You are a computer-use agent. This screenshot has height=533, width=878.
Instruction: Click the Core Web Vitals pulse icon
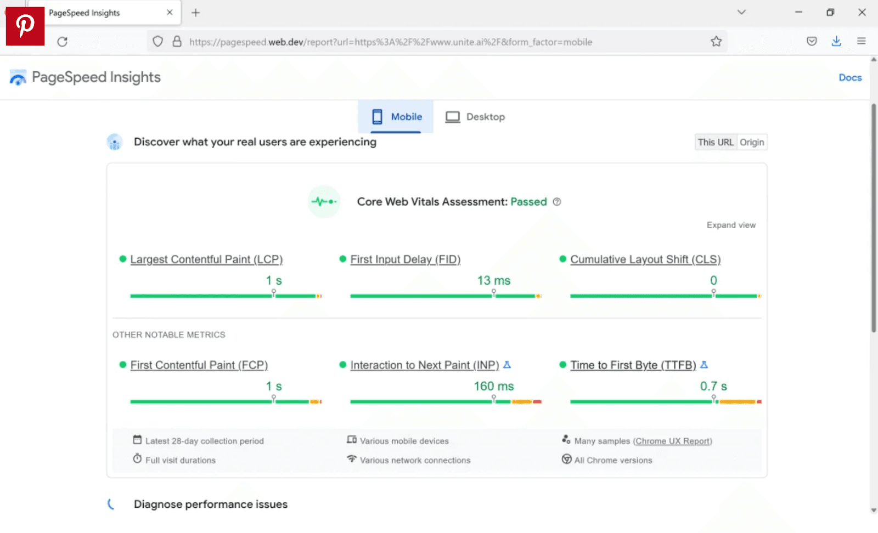click(324, 202)
